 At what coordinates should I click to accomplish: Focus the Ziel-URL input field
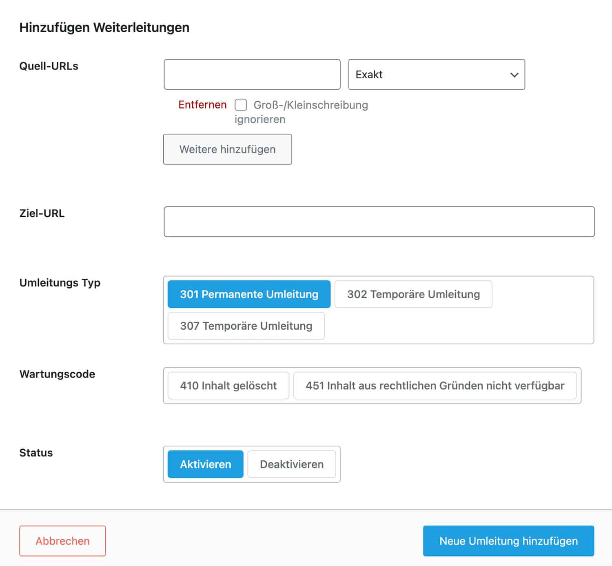379,222
